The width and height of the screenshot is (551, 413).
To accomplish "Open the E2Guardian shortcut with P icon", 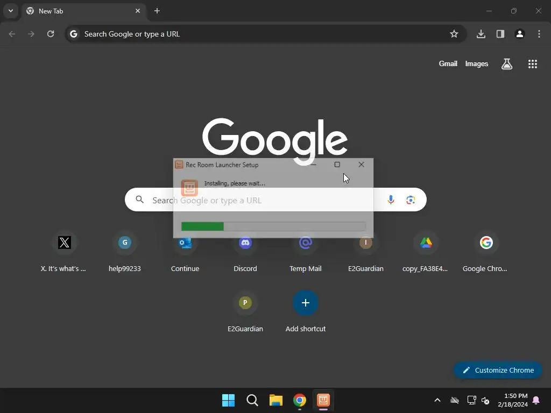I will coord(245,311).
